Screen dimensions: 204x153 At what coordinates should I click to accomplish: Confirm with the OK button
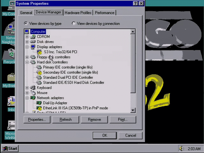click(105, 135)
